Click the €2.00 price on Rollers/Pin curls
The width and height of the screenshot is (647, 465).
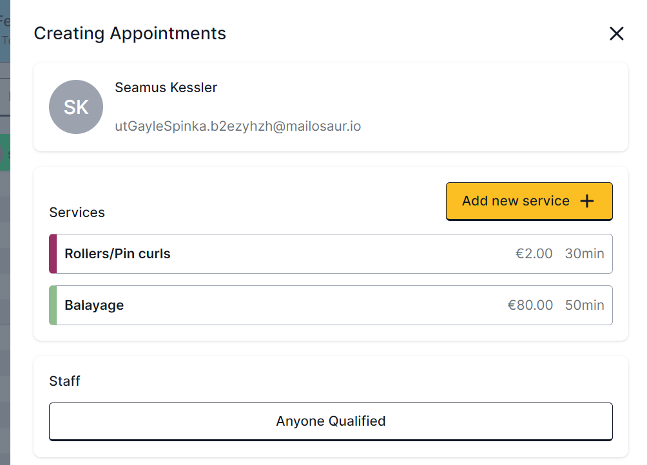tap(534, 254)
